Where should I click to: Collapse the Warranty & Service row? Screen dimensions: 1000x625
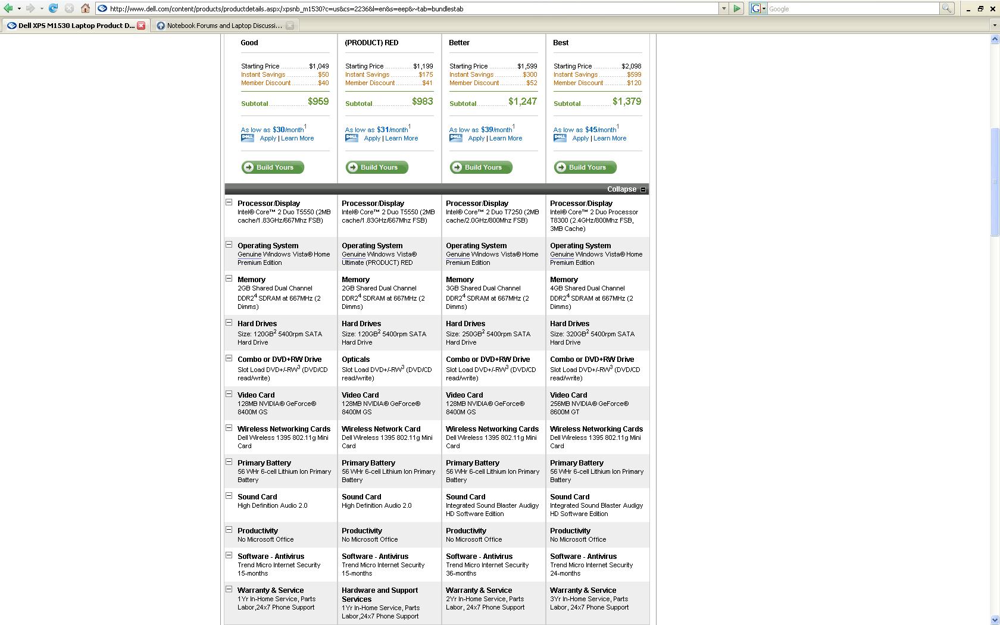(x=229, y=589)
